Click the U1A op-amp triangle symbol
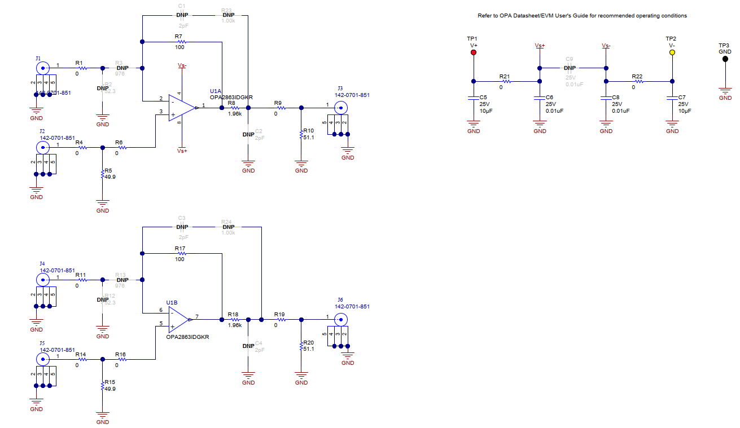The image size is (740, 428). tap(182, 107)
